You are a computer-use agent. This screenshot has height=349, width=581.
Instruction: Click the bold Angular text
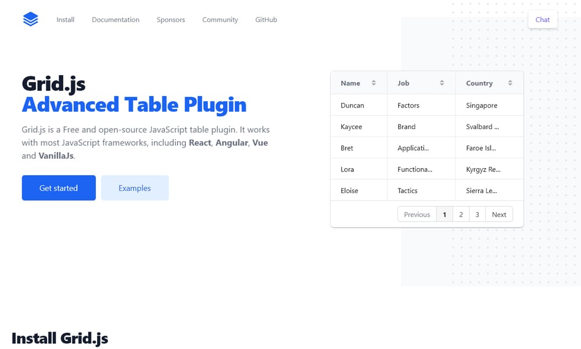pyautogui.click(x=232, y=143)
